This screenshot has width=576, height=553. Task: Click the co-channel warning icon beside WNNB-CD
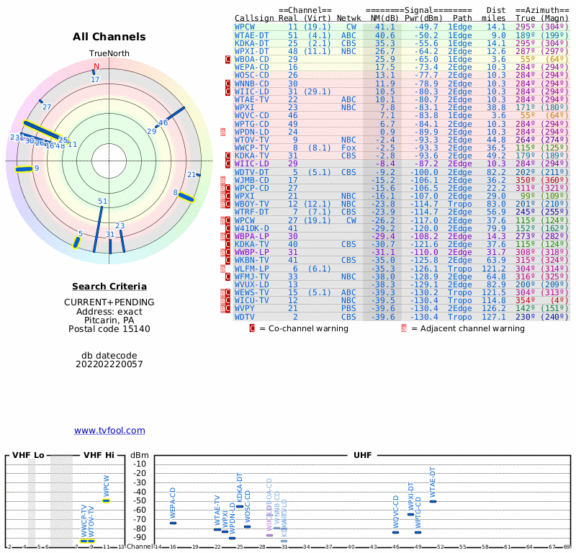click(228, 84)
